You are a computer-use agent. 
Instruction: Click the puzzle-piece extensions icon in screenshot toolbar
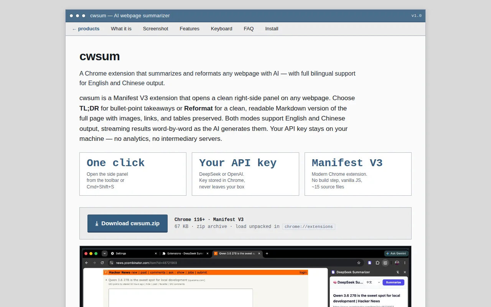point(377,263)
